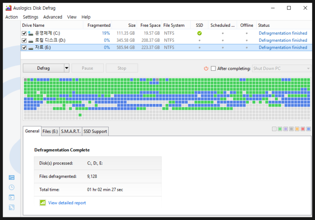Uncheck the D: drive checkbox

[x=24, y=41]
